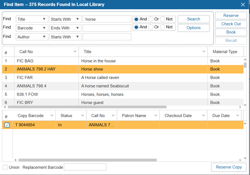Expand the Title search field dropdown
This screenshot has height=175, width=250.
44,19
